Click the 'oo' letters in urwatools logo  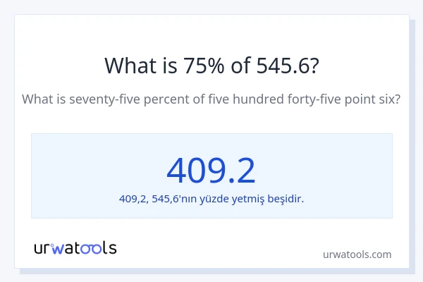tap(94, 248)
